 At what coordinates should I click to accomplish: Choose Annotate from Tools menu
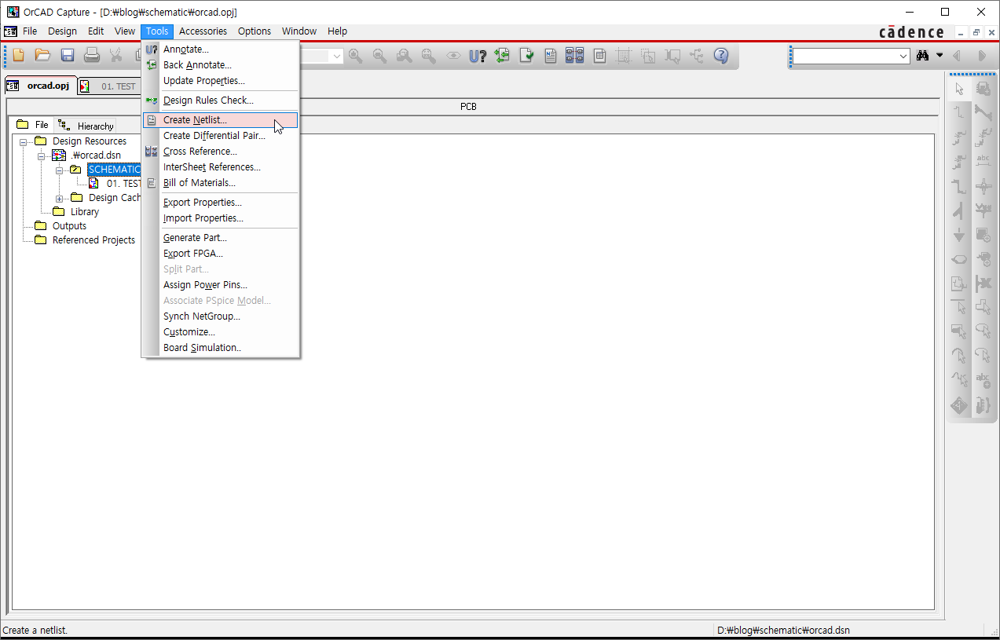click(x=221, y=49)
